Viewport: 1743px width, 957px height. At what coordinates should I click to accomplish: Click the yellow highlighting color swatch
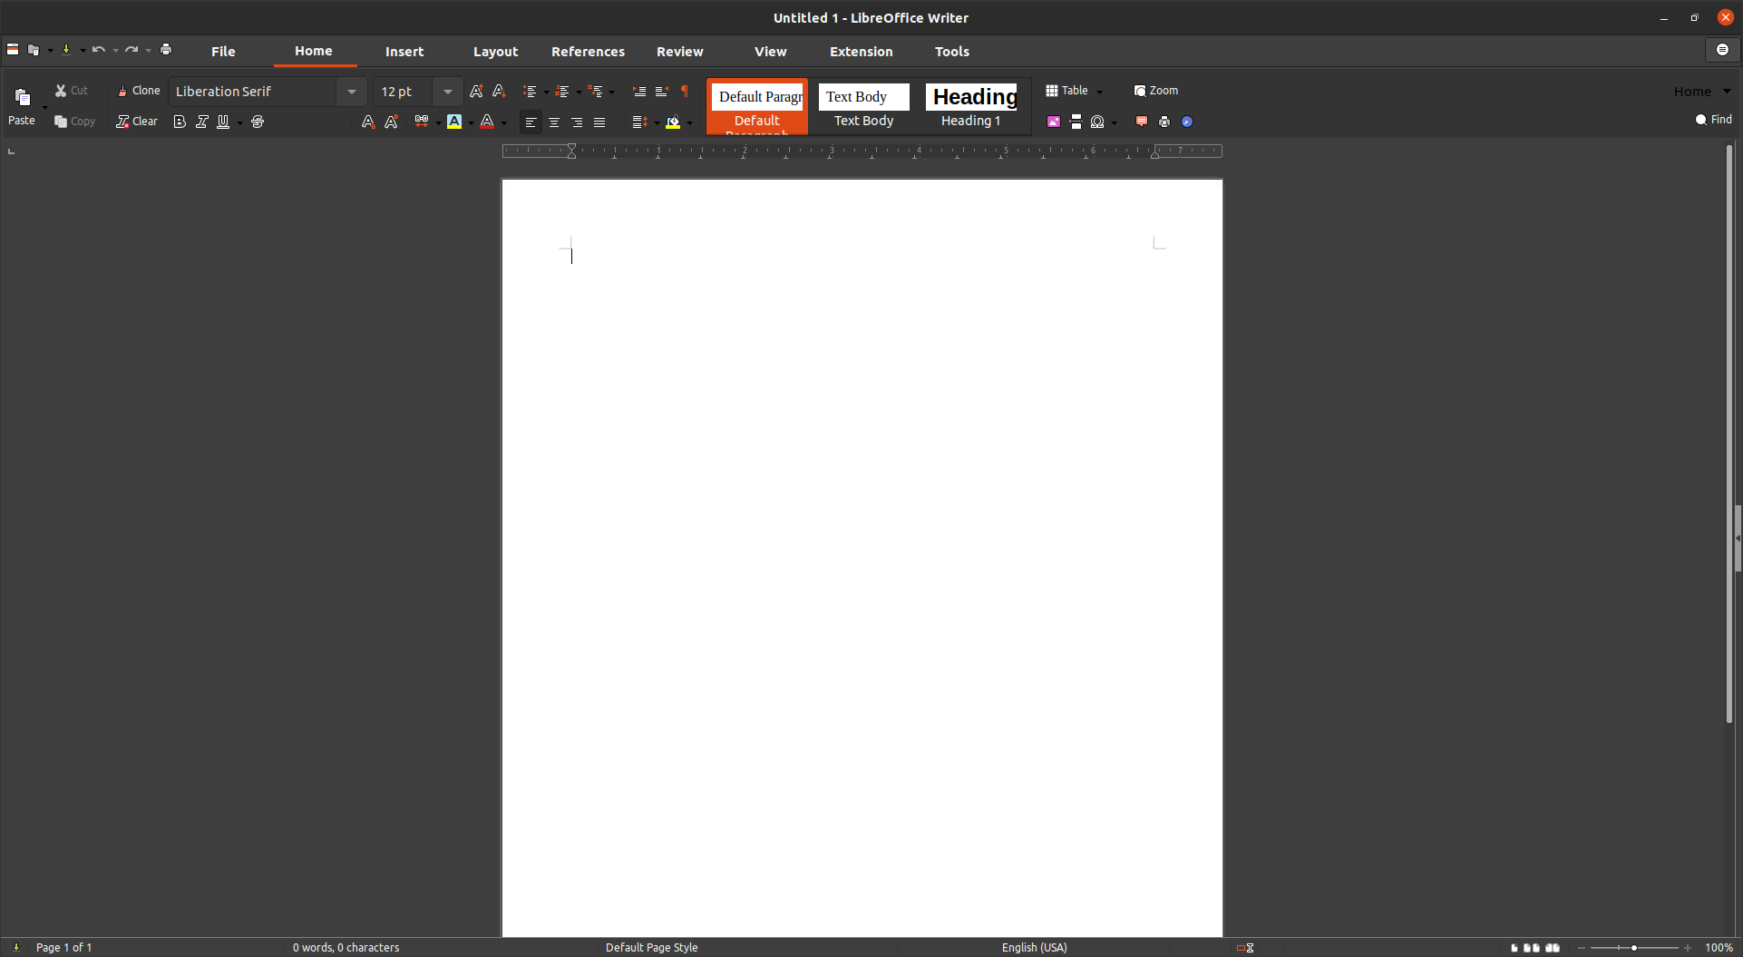(454, 122)
